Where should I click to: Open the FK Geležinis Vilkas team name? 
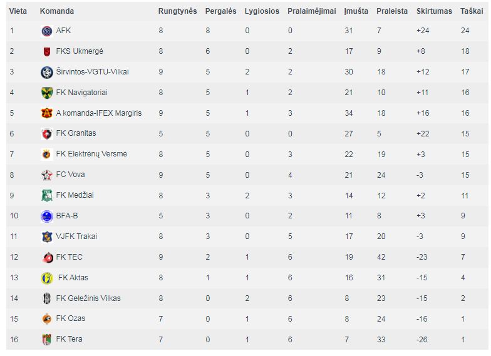88,298
